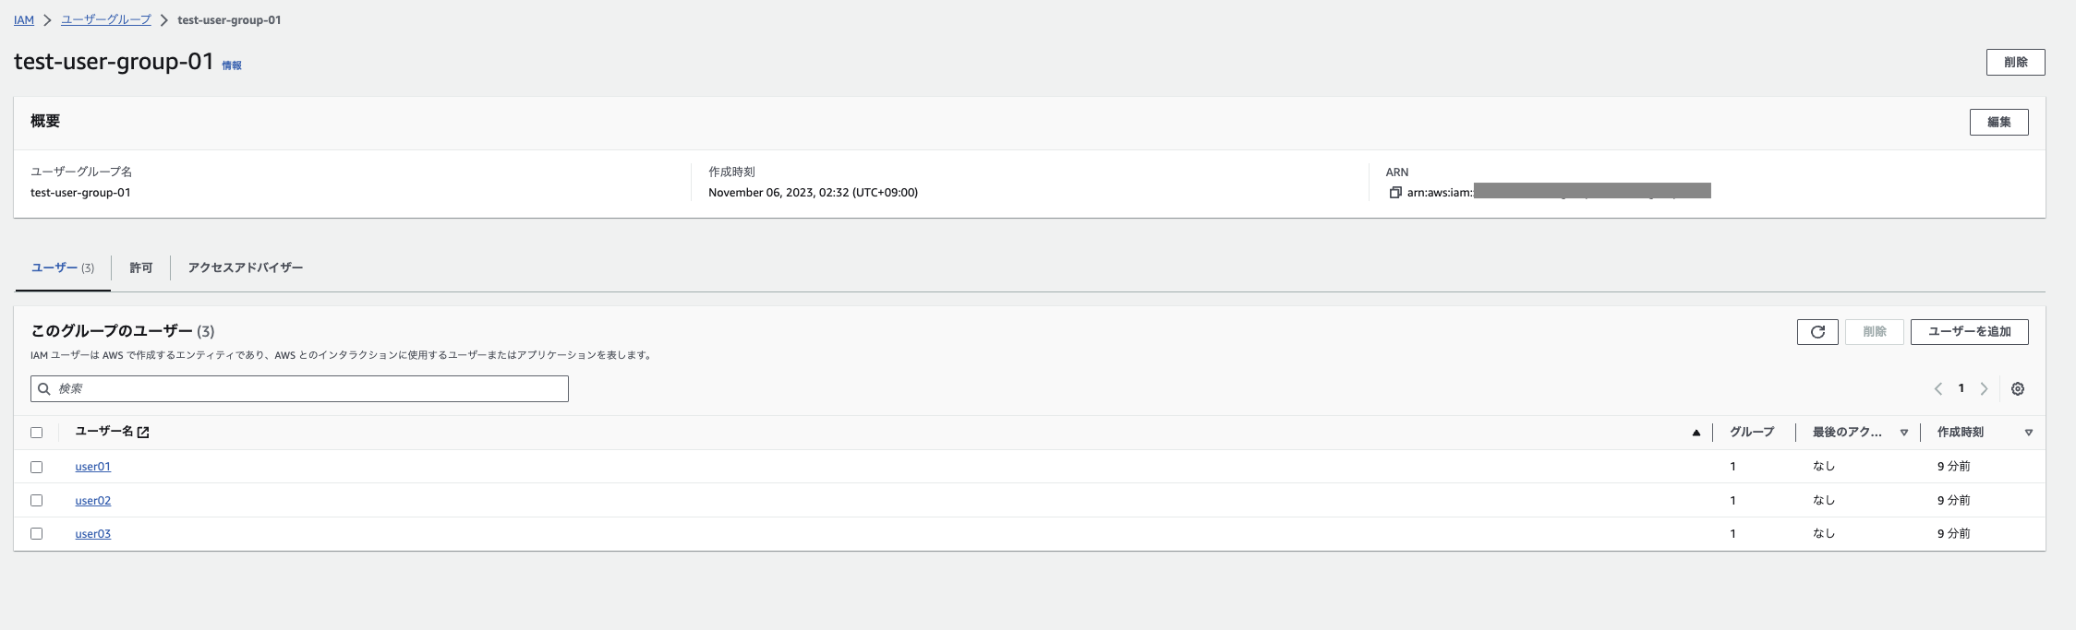The height and width of the screenshot is (630, 2076).
Task: Open table preferences gear icon
Action: (x=2018, y=389)
